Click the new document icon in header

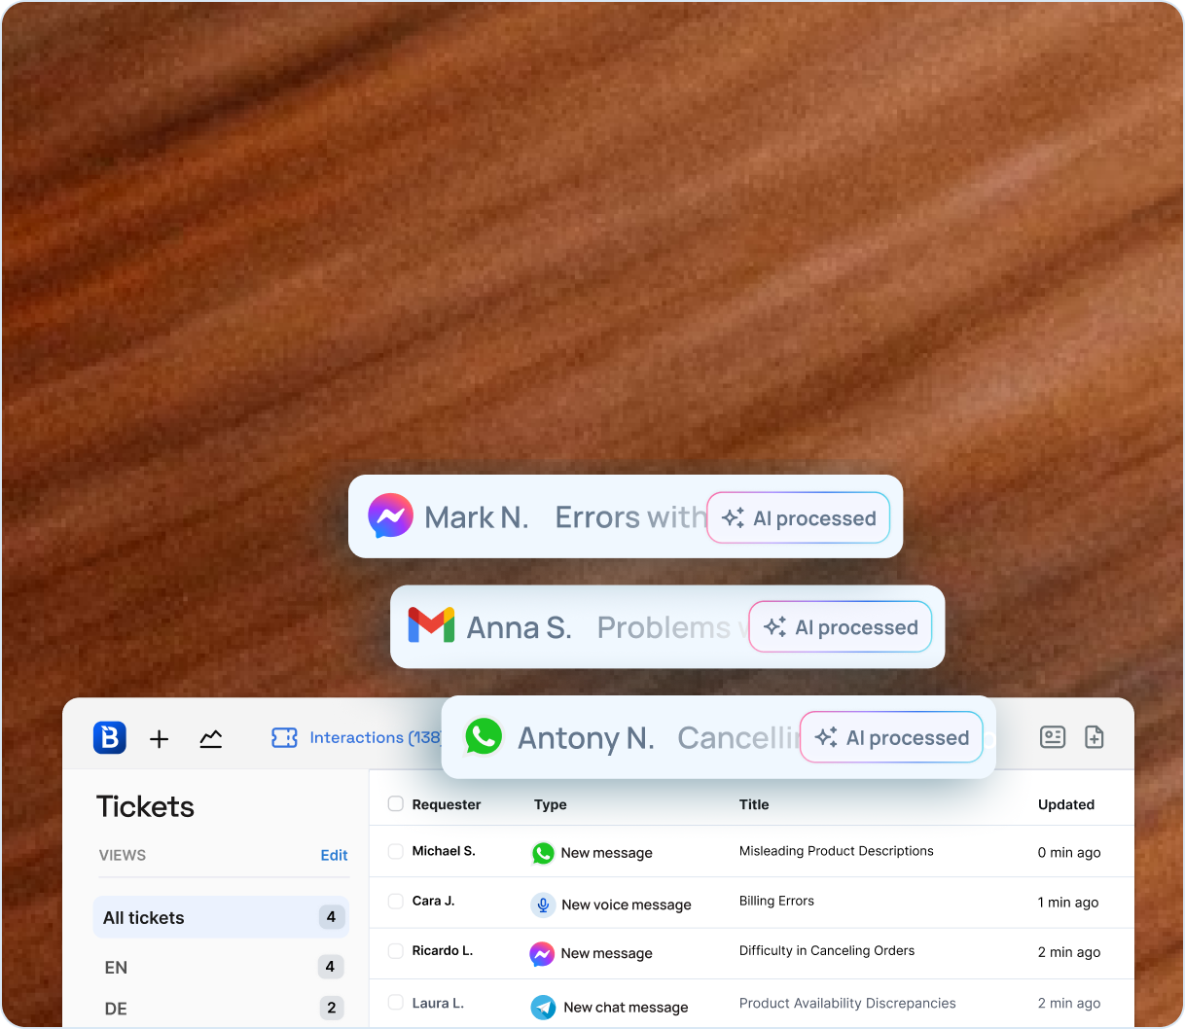point(1095,737)
